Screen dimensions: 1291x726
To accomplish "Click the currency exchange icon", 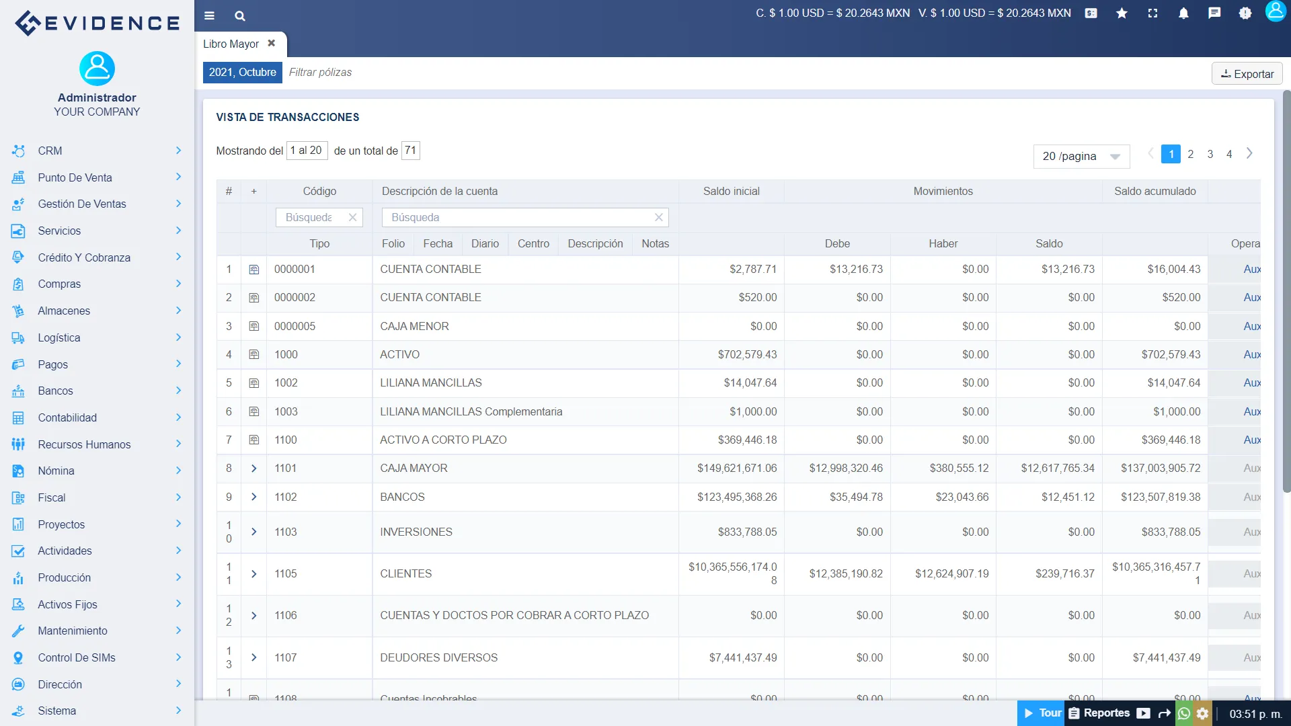I will (1091, 13).
